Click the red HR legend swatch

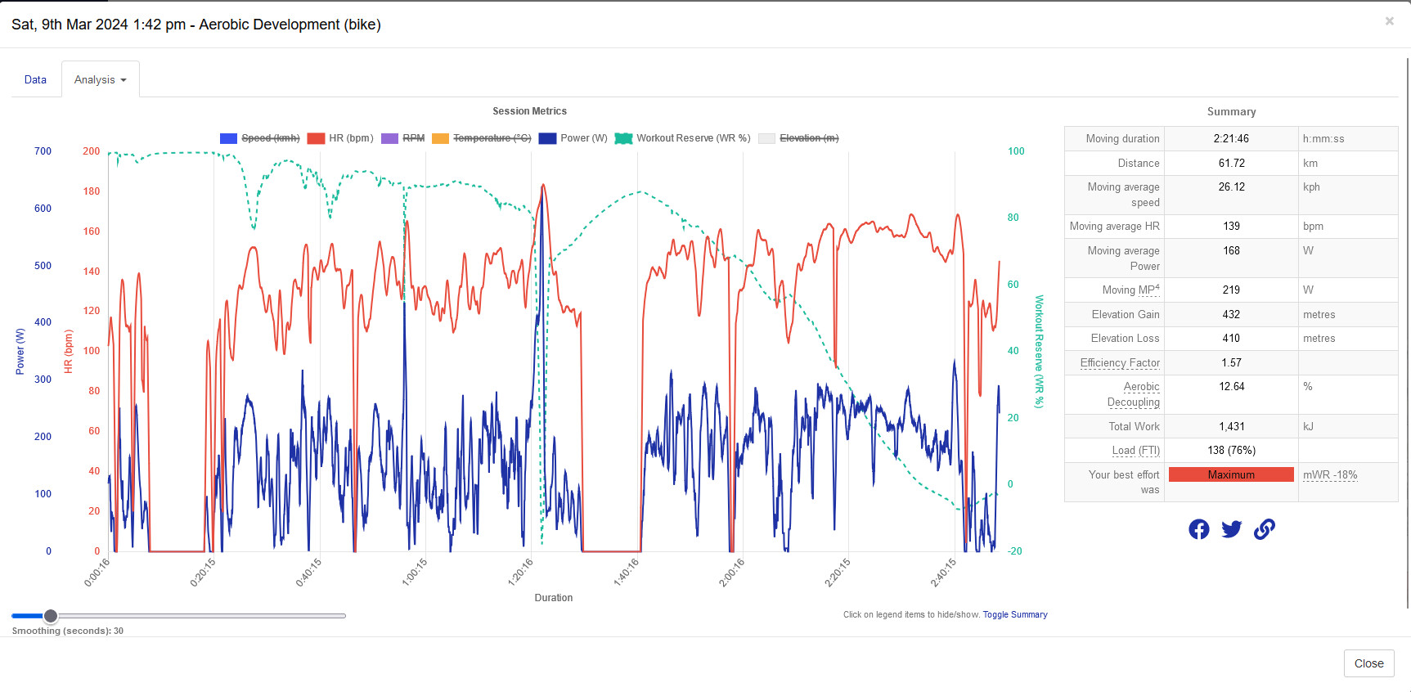(316, 138)
